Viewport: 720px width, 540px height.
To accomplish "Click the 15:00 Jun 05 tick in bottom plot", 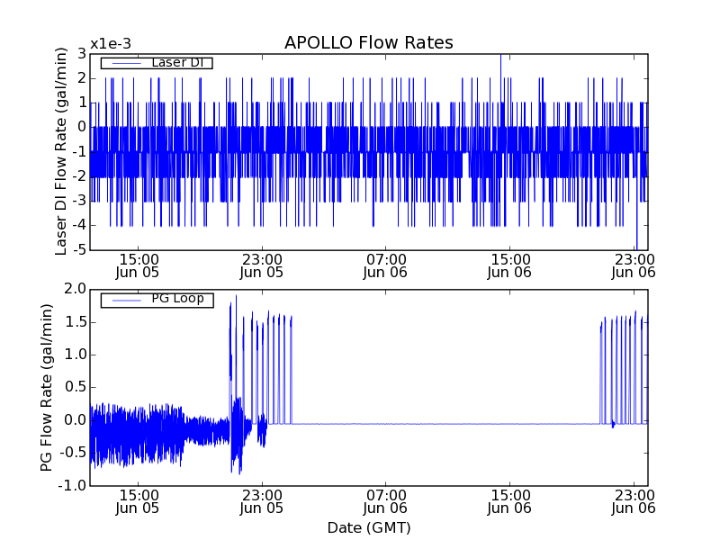I will 138,502.
